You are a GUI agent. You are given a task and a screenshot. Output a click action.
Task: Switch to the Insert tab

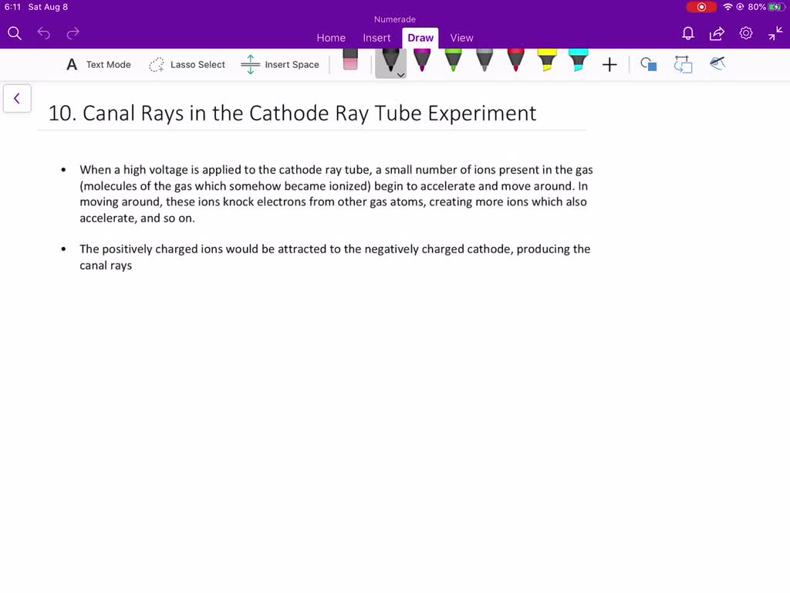pyautogui.click(x=376, y=38)
